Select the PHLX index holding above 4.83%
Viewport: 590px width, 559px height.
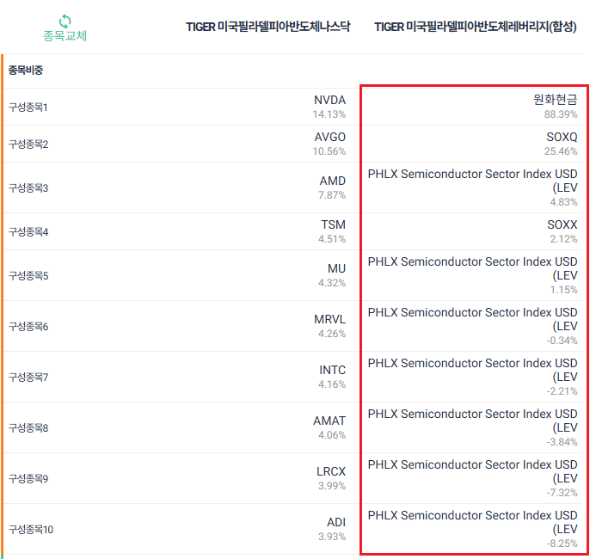pos(473,181)
